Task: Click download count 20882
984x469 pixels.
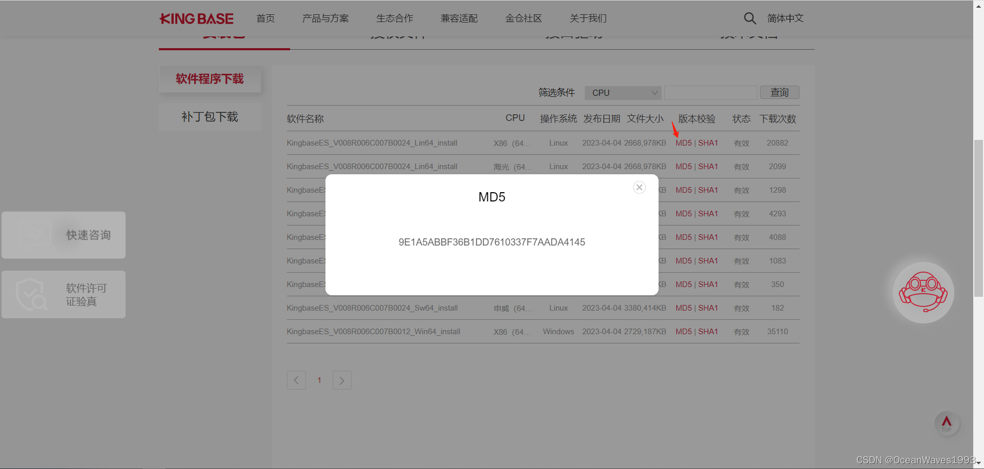Action: point(777,143)
